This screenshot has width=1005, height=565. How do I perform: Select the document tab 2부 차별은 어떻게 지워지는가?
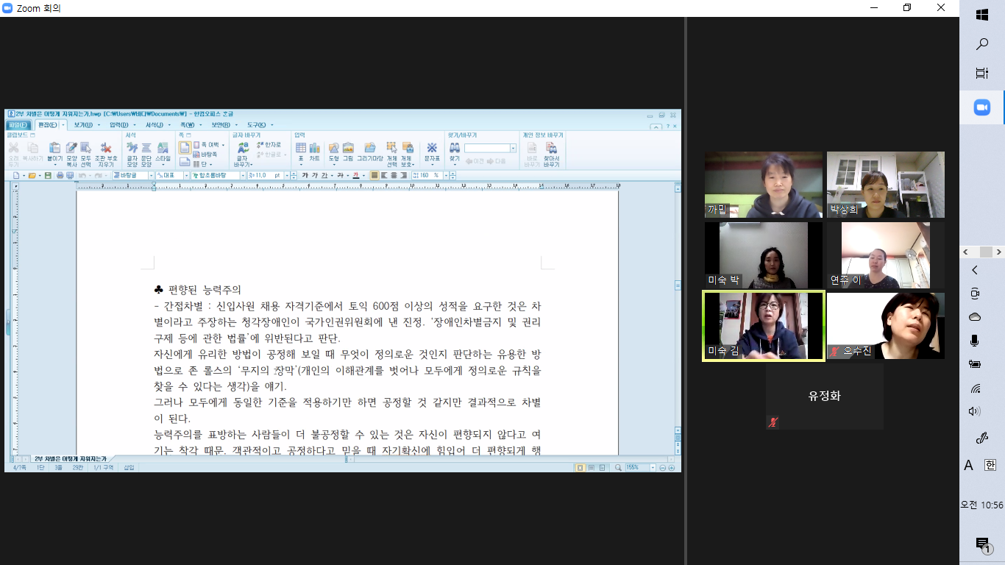(70, 459)
